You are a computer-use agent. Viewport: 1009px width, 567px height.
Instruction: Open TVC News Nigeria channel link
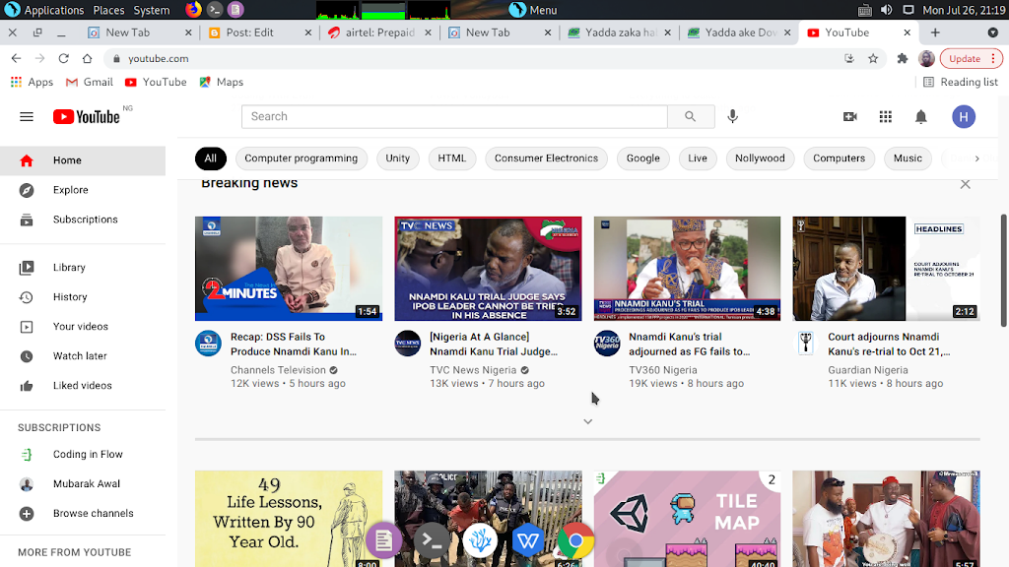pyautogui.click(x=473, y=370)
